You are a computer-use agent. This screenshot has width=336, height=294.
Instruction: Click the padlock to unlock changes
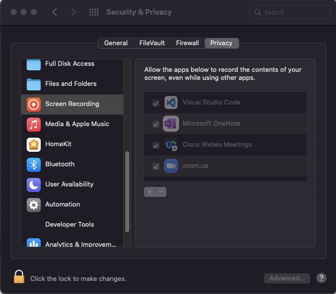pos(19,276)
